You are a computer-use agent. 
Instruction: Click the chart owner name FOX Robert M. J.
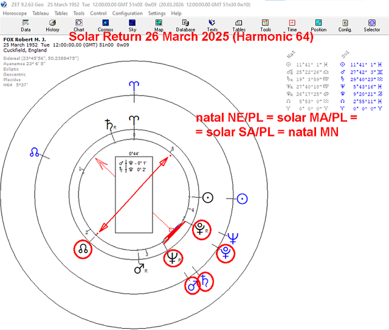pyautogui.click(x=24, y=40)
